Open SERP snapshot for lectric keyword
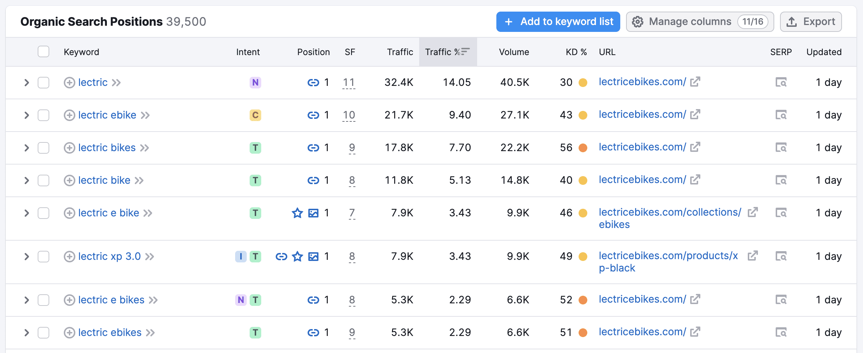 pyautogui.click(x=781, y=83)
